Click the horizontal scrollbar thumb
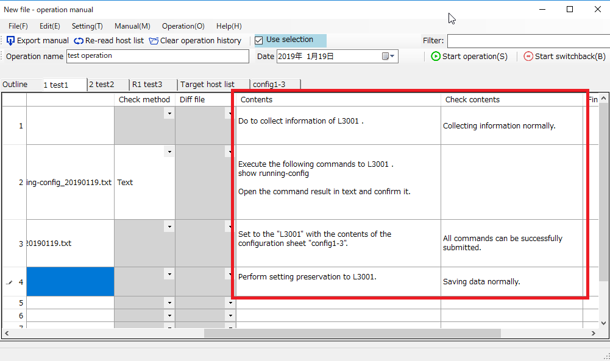The height and width of the screenshot is (361, 610). (x=352, y=333)
